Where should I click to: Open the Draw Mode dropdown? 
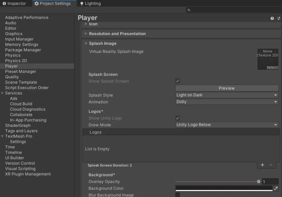click(x=226, y=125)
